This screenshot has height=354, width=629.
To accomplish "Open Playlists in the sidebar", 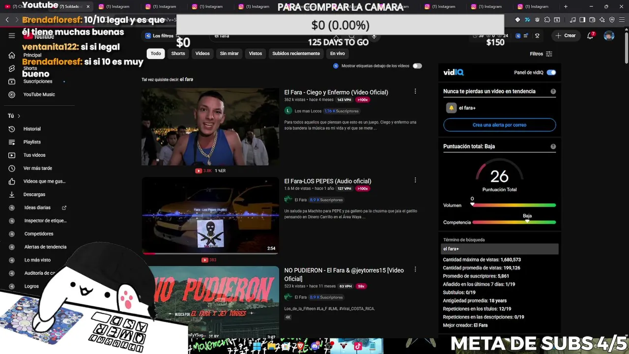I will [32, 142].
